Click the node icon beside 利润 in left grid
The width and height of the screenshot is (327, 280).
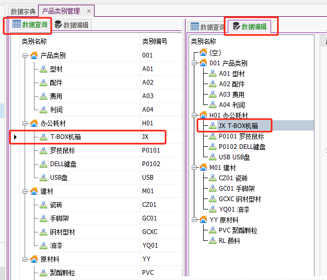(43, 110)
